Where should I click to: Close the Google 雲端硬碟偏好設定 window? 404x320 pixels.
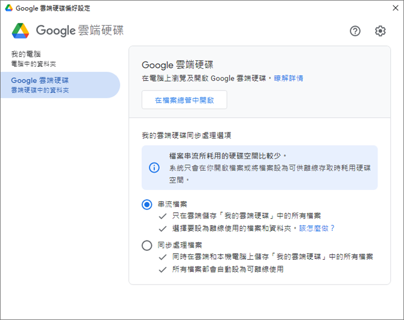(396, 8)
